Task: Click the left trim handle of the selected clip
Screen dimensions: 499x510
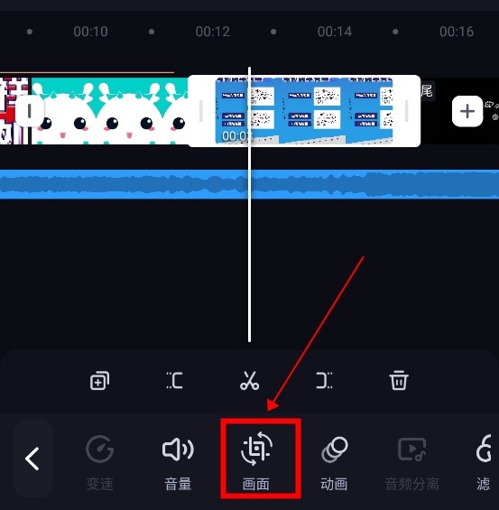Action: [201, 111]
